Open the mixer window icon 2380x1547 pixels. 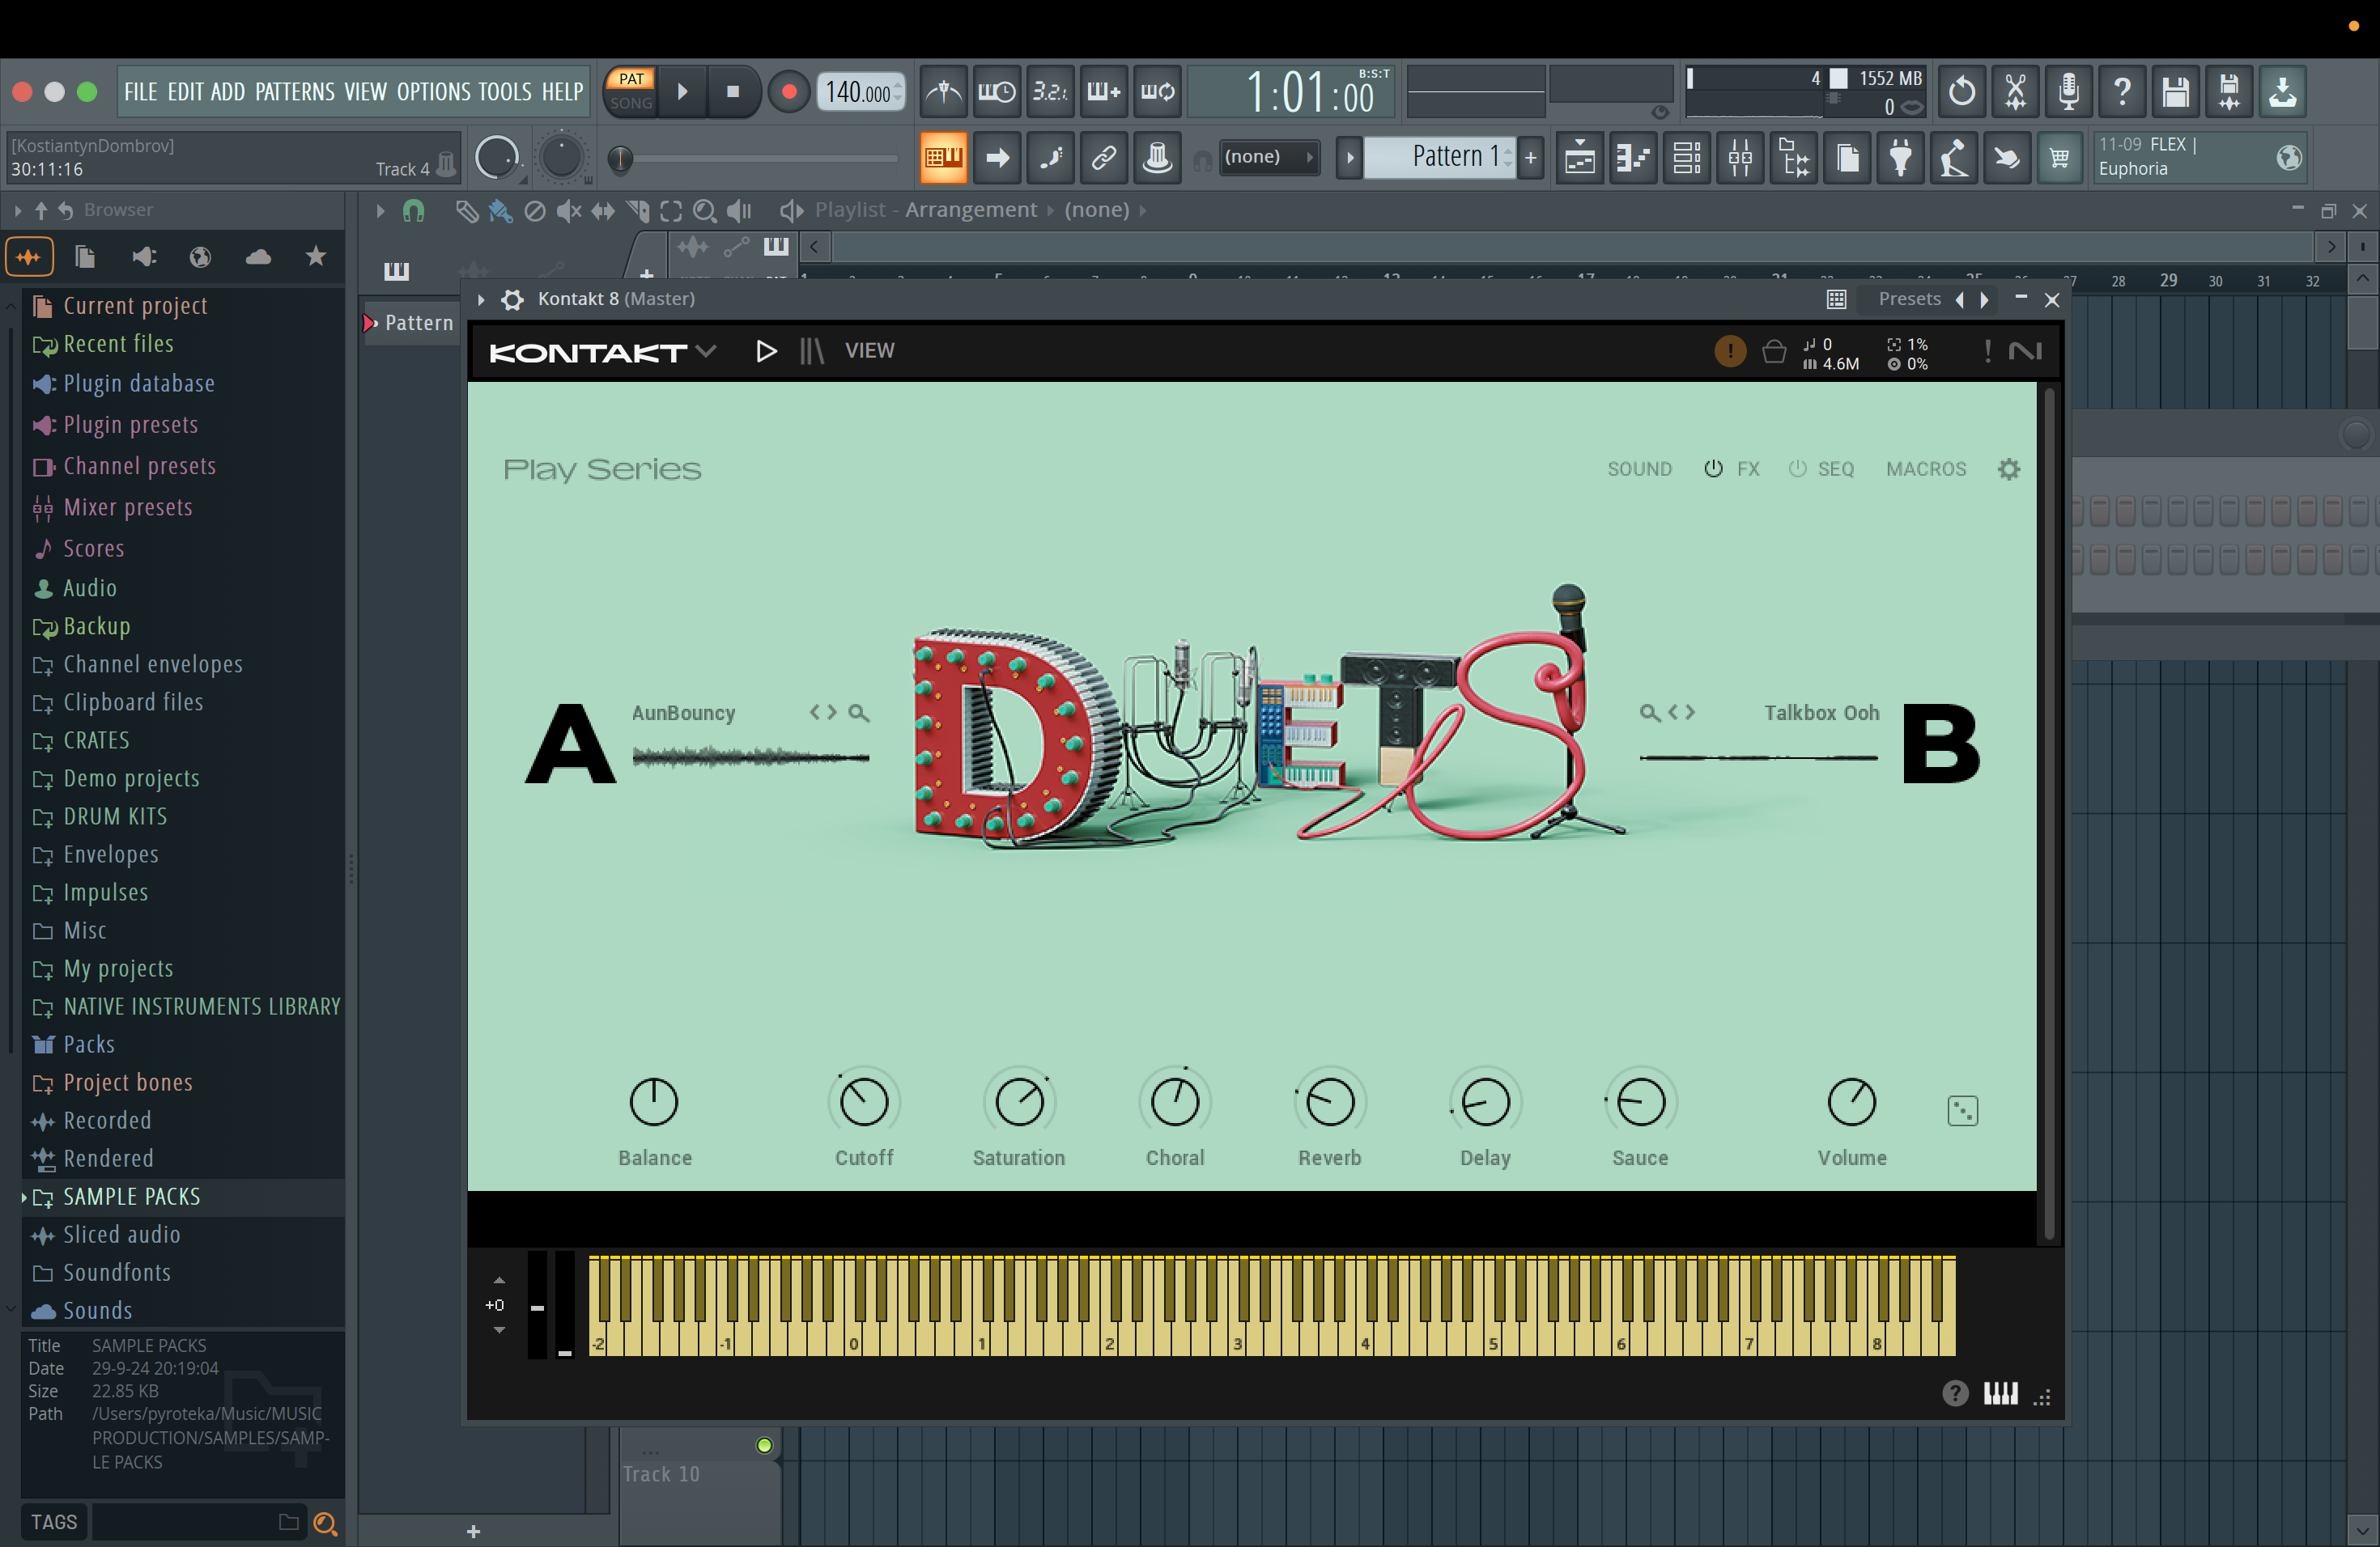tap(1740, 158)
